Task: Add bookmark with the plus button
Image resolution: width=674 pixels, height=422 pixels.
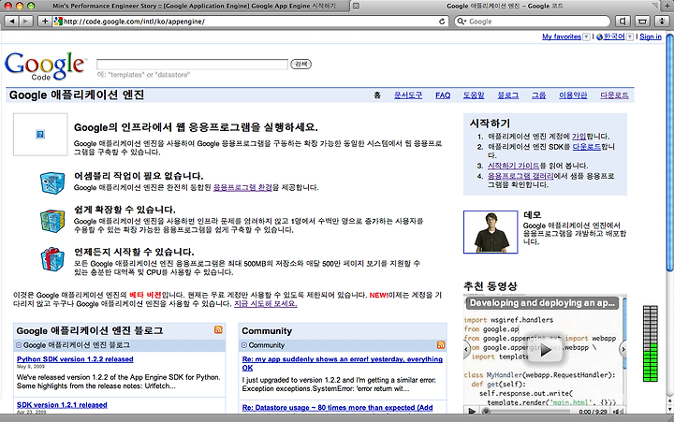Action: [x=44, y=22]
